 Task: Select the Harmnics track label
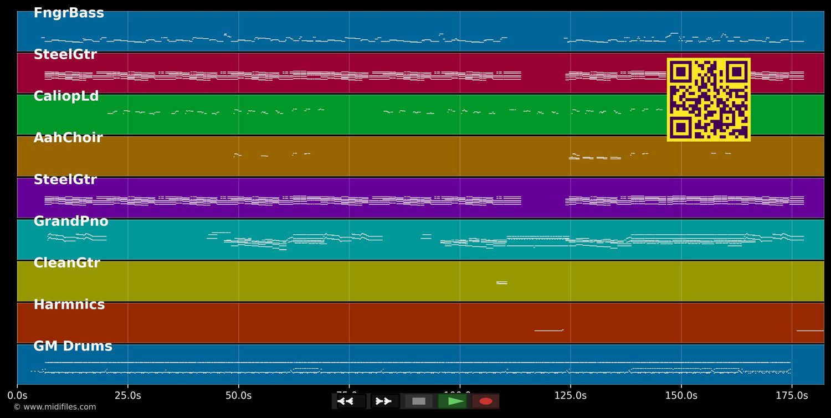(x=69, y=305)
